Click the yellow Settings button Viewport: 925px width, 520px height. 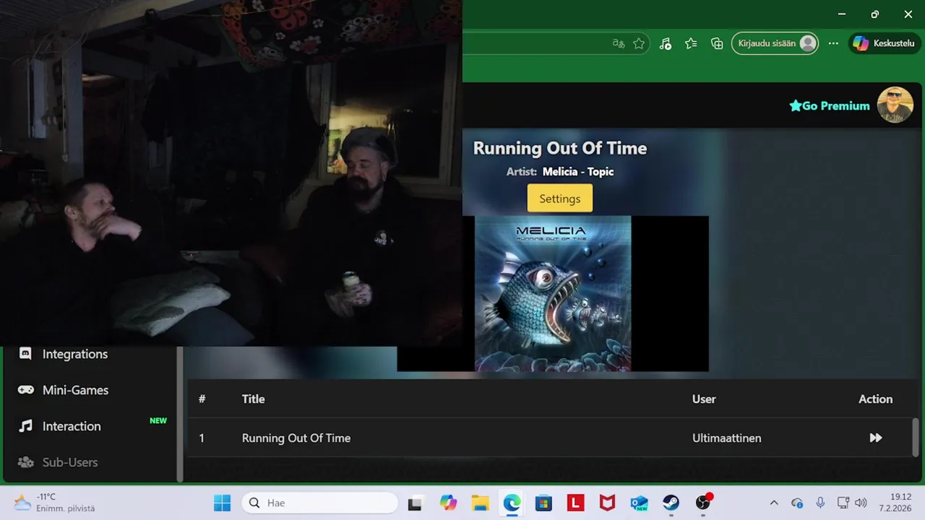tap(559, 199)
